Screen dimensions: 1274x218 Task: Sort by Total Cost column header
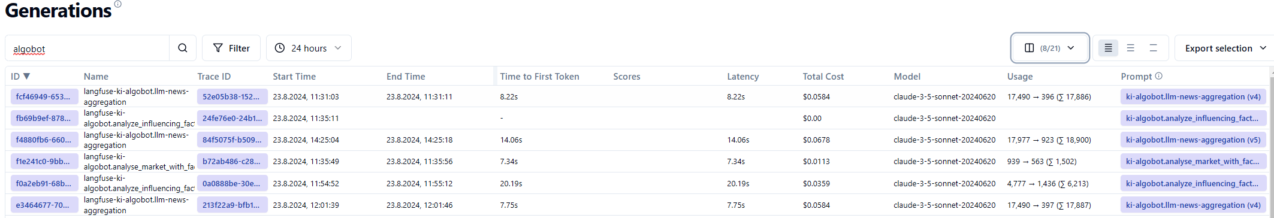pos(823,76)
